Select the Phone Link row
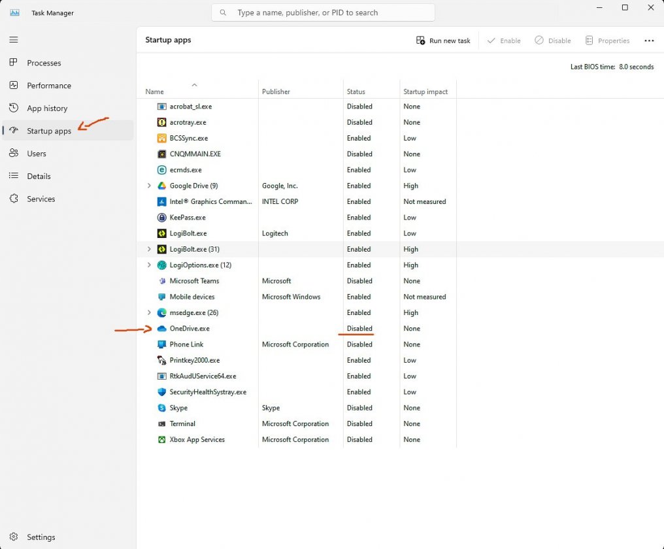Screen dimensions: 664x549 point(297,344)
